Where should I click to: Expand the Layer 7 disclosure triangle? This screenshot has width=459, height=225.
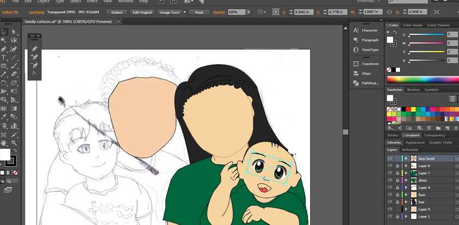click(x=406, y=173)
